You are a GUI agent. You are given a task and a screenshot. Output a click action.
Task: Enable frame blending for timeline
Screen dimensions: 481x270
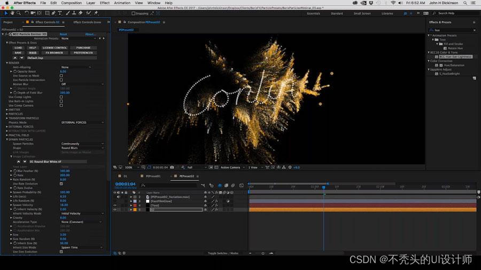(226, 185)
